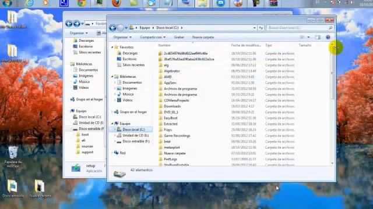Expand the Documentos library in front window
The image size is (373, 209).
(115, 82)
